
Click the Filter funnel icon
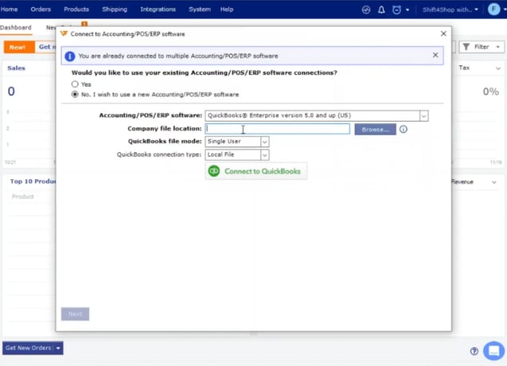pos(466,47)
